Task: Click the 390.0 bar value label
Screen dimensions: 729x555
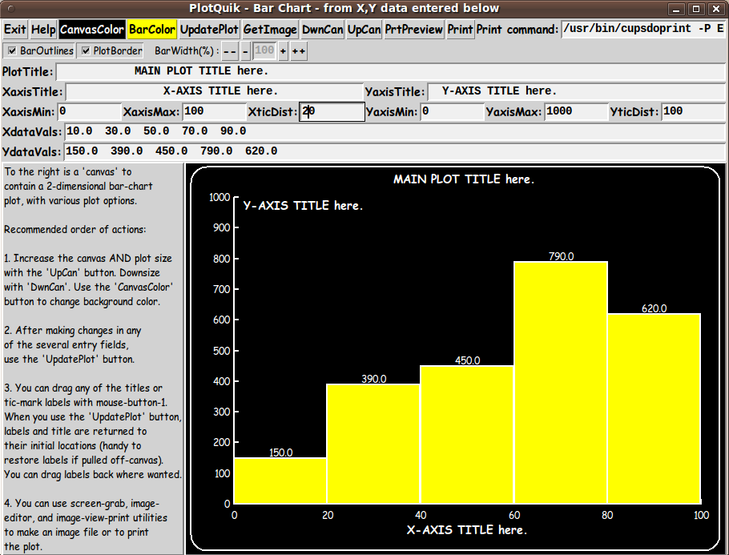Action: pos(374,379)
